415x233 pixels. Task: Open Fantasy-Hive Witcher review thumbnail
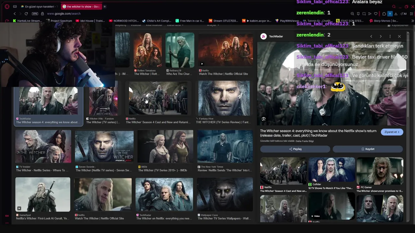[x=224, y=98]
